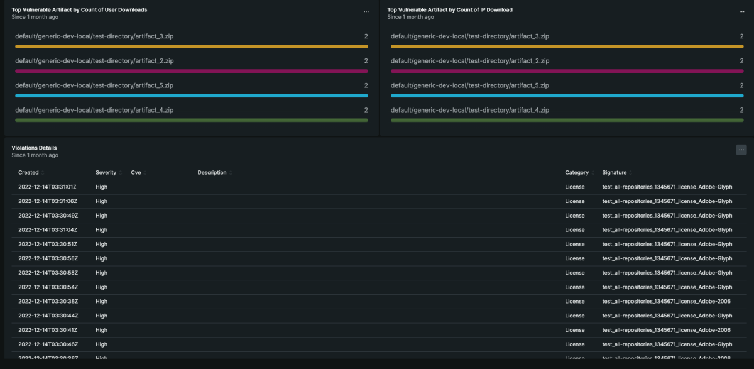Viewport: 754px width, 369px height.
Task: Click sort arrows next to Cve column
Action: tap(145, 173)
